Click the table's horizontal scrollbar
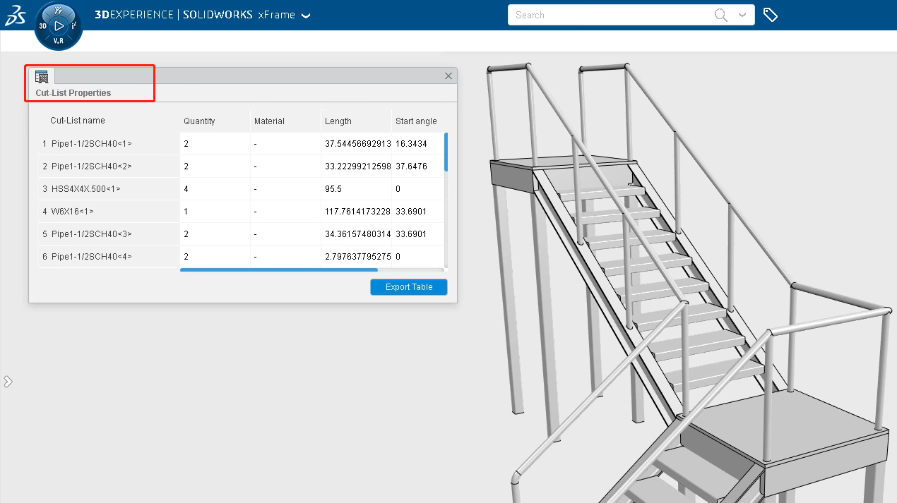Image resolution: width=897 pixels, height=503 pixels. (x=279, y=269)
